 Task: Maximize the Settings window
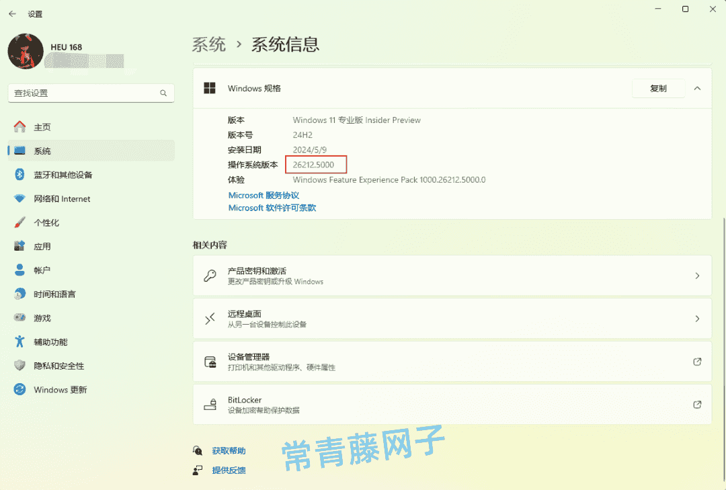click(x=685, y=9)
